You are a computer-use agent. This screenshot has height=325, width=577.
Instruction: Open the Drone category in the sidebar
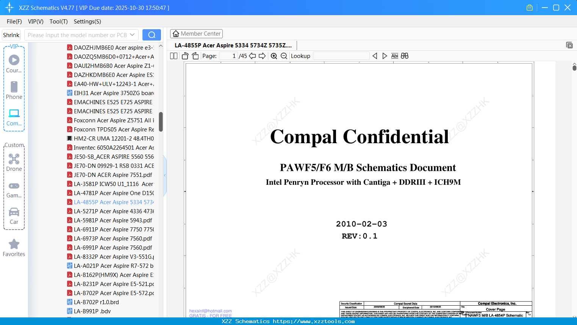point(14,162)
